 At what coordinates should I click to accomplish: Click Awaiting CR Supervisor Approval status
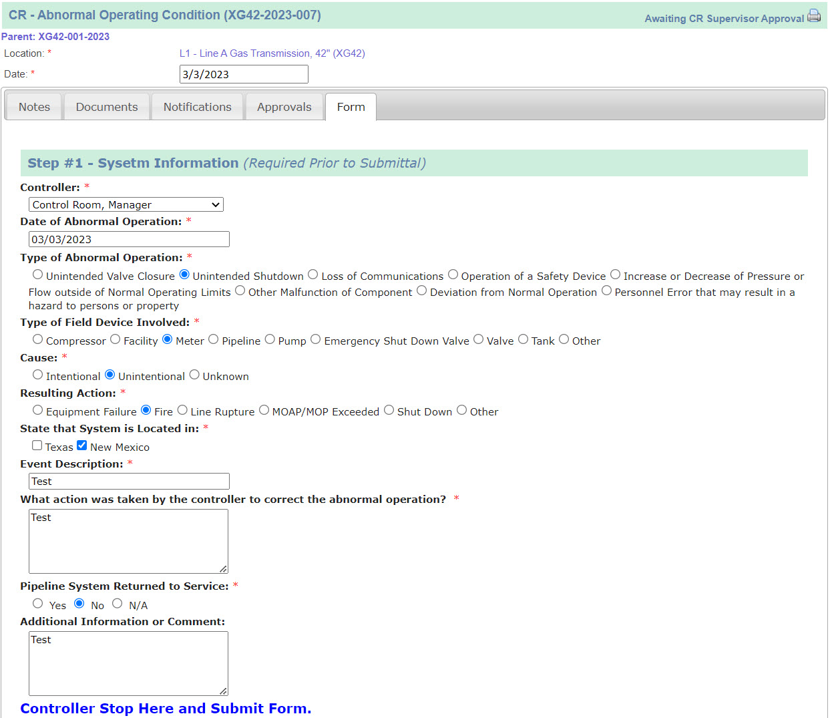724,19
